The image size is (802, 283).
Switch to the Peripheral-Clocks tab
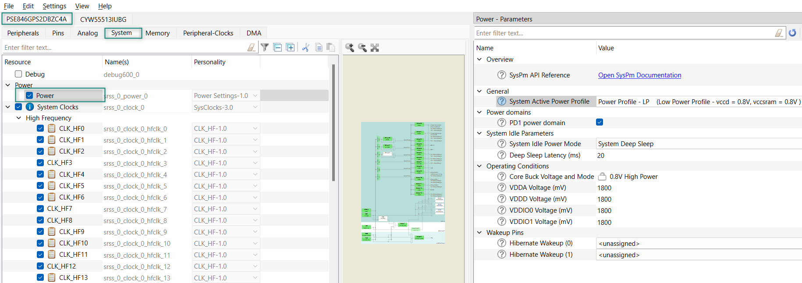click(x=208, y=33)
